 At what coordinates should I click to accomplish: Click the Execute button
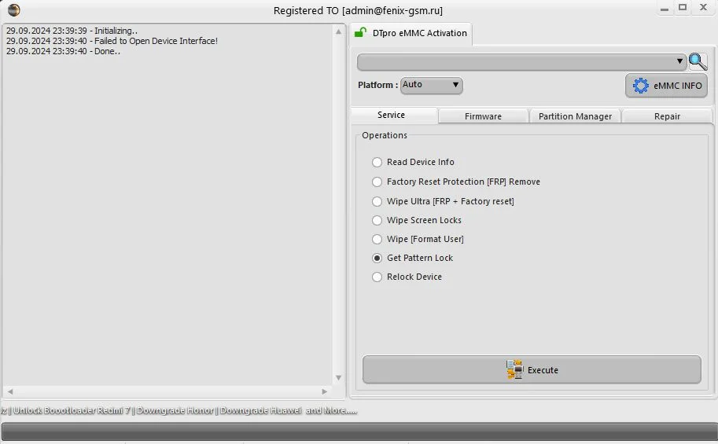tap(532, 369)
